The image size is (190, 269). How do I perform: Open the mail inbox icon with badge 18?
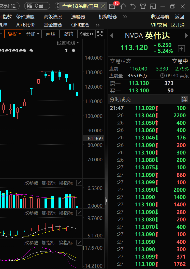pyautogui.click(x=112, y=7)
